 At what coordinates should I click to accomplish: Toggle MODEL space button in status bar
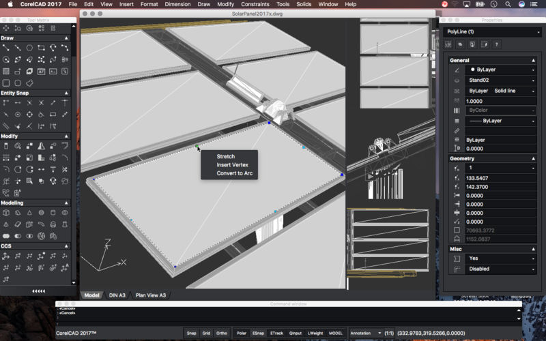click(336, 333)
